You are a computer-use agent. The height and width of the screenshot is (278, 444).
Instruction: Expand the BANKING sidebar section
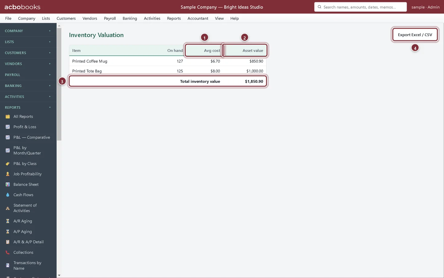point(28,86)
